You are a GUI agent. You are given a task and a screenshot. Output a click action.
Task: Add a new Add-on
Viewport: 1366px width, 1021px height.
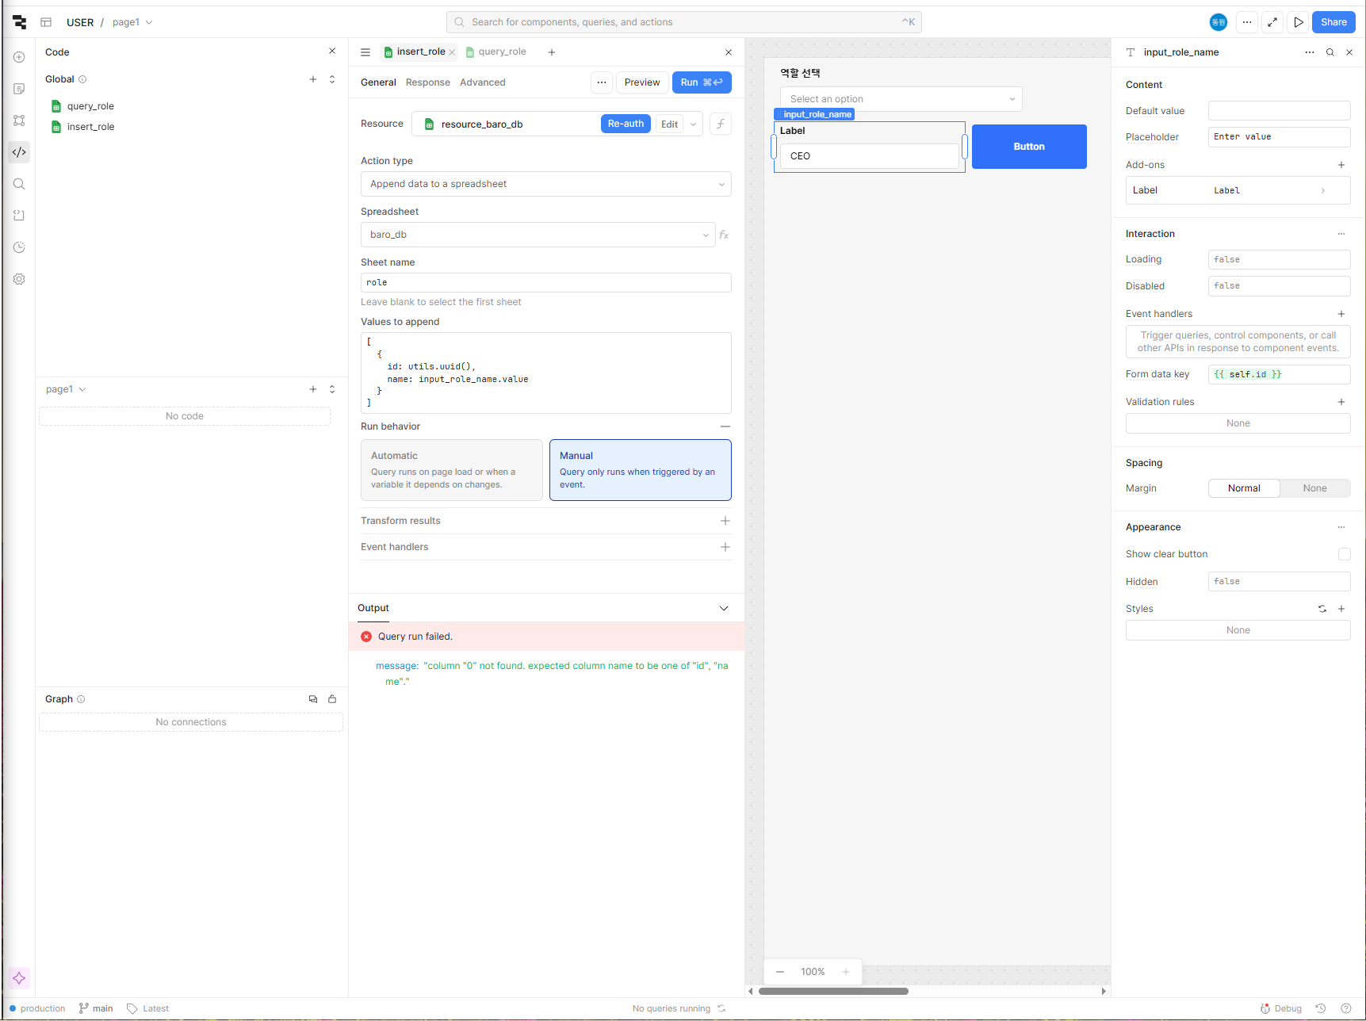point(1341,165)
